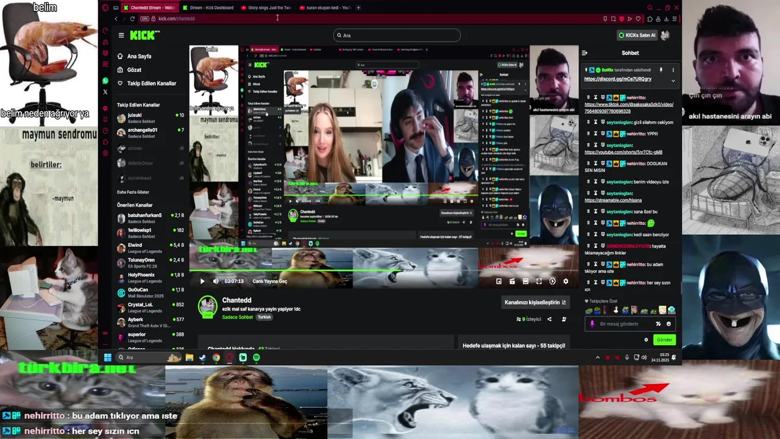The image size is (780, 439).
Task: Switch to Chantedd Stream browser tab
Action: (x=149, y=8)
